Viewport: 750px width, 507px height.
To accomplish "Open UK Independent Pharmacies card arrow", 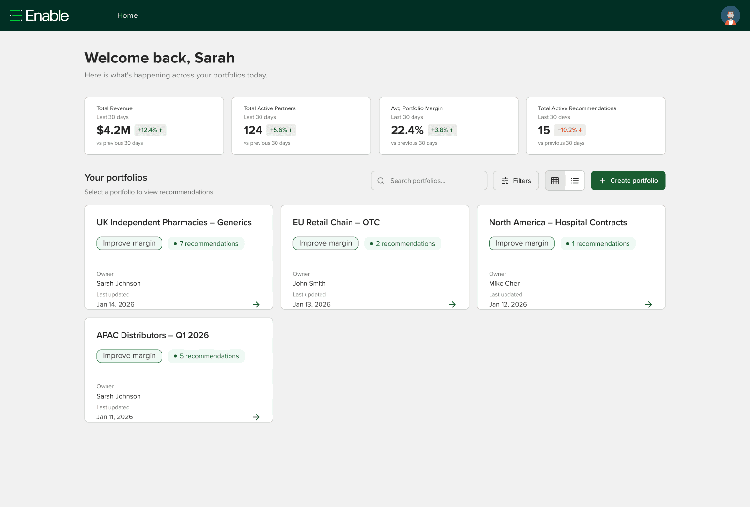I will 256,305.
